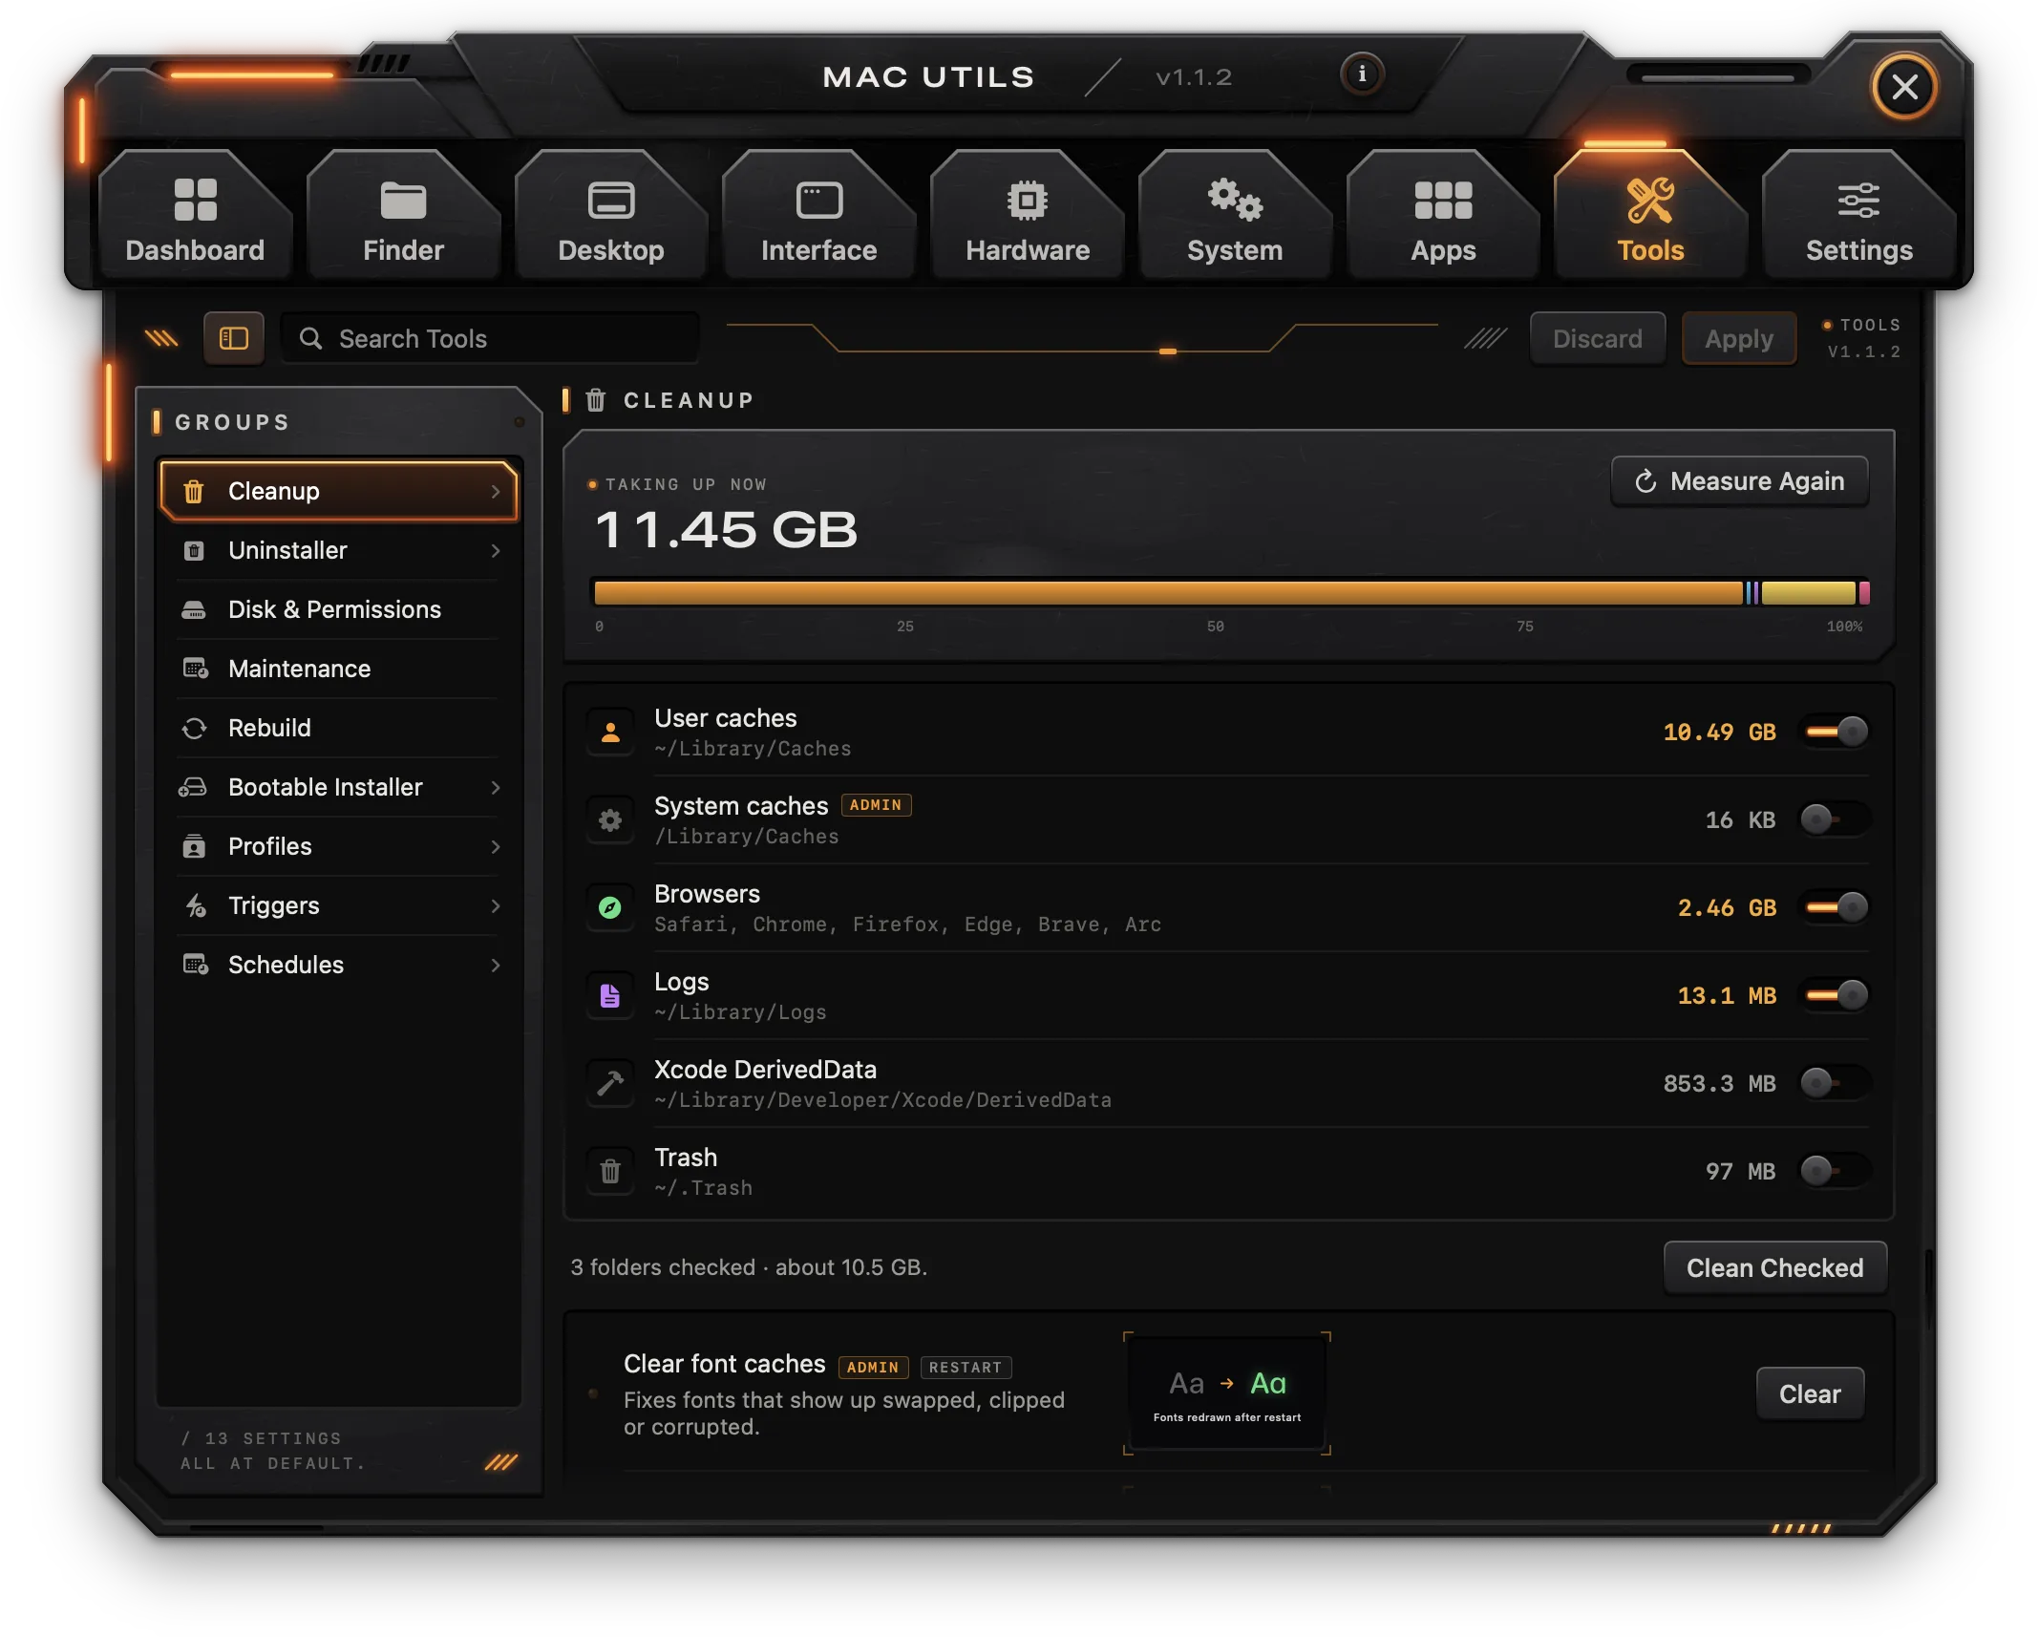Expand the Schedules chevron
The height and width of the screenshot is (1637, 2038).
click(496, 965)
